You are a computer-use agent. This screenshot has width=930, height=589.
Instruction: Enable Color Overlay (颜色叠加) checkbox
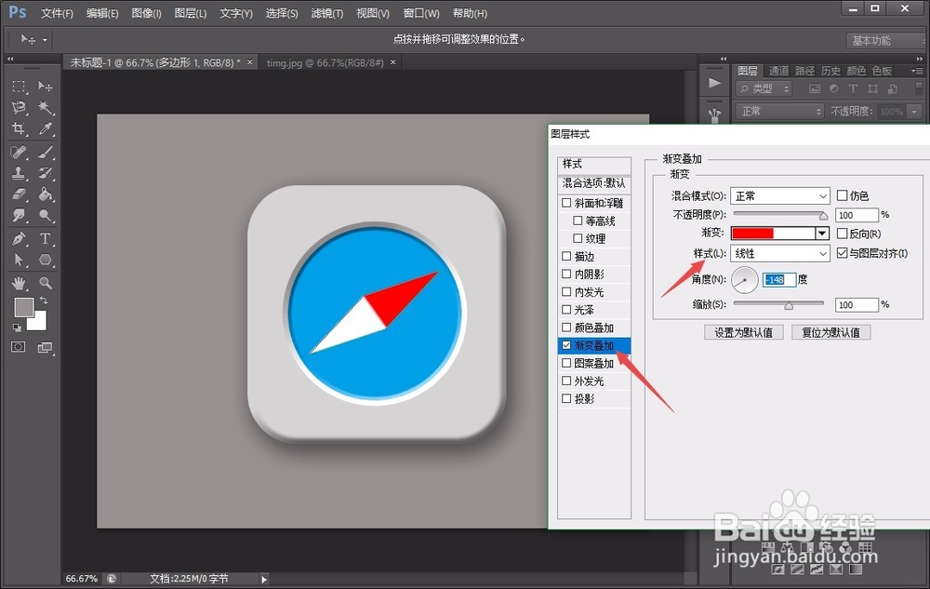coord(566,328)
